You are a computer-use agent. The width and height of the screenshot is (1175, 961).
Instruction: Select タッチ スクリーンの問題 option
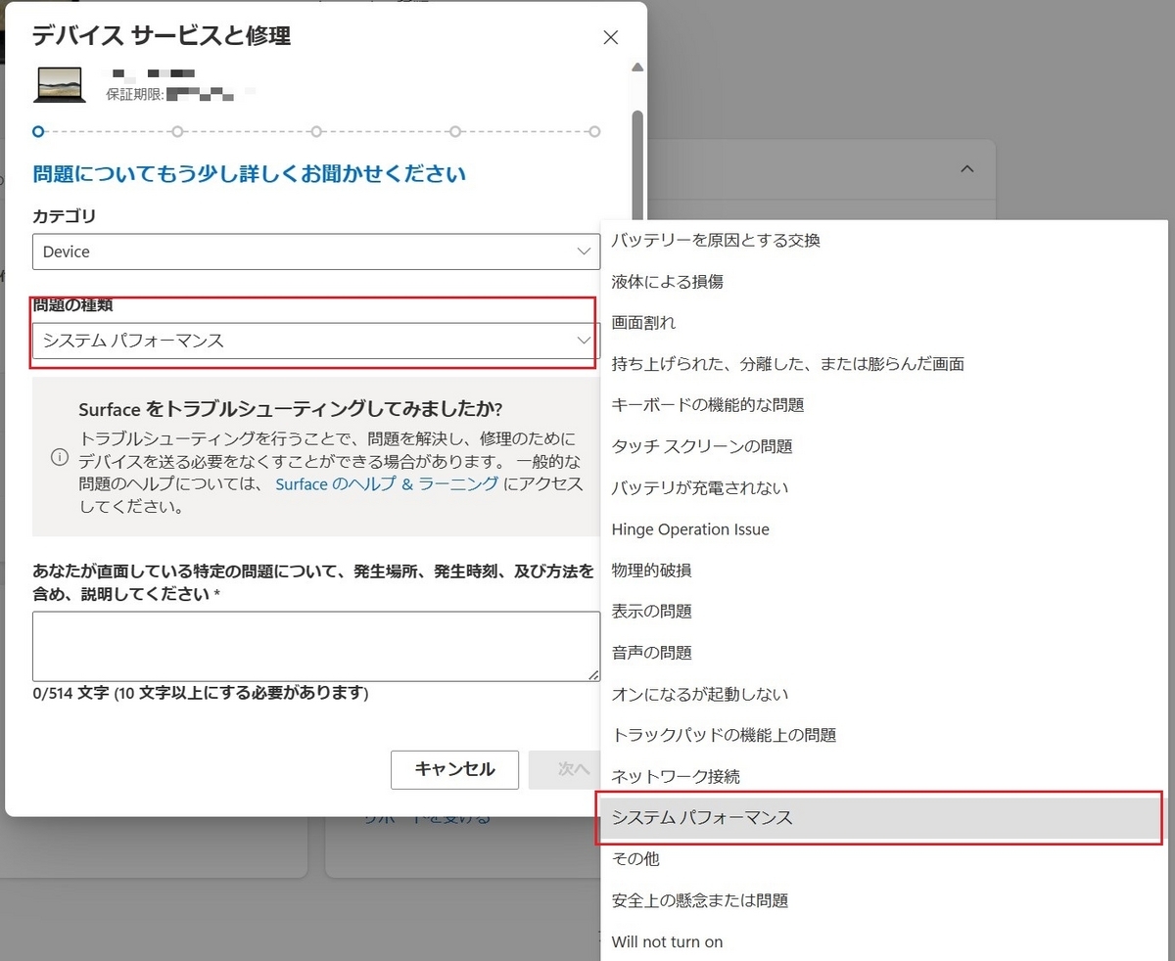(884, 446)
